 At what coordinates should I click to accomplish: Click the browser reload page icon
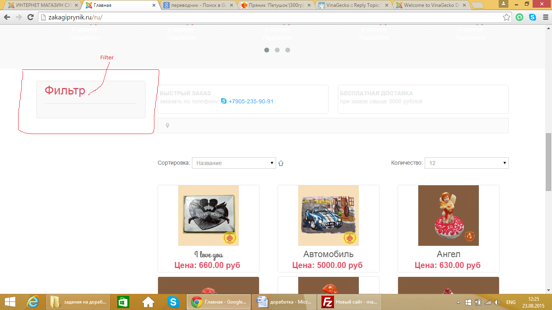click(30, 17)
